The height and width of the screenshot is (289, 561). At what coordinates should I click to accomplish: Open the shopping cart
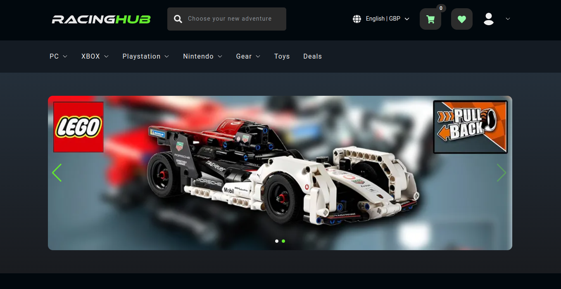pyautogui.click(x=430, y=19)
